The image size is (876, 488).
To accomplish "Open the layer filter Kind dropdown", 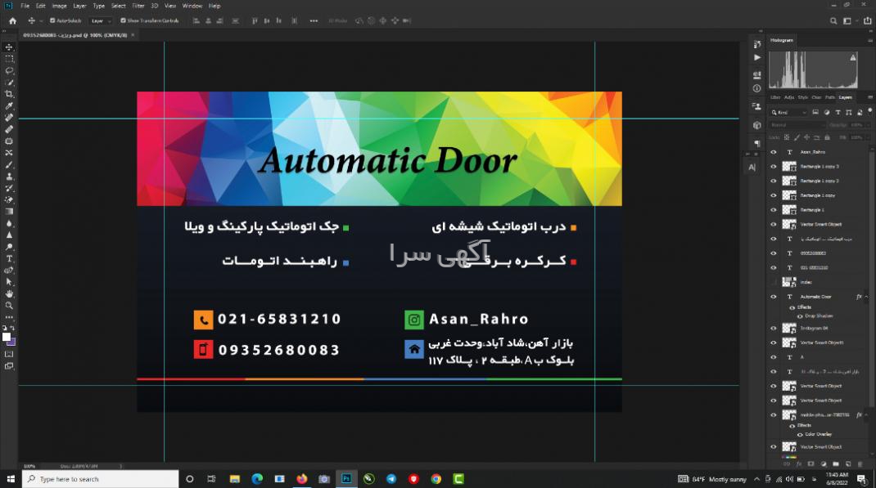I will 789,113.
